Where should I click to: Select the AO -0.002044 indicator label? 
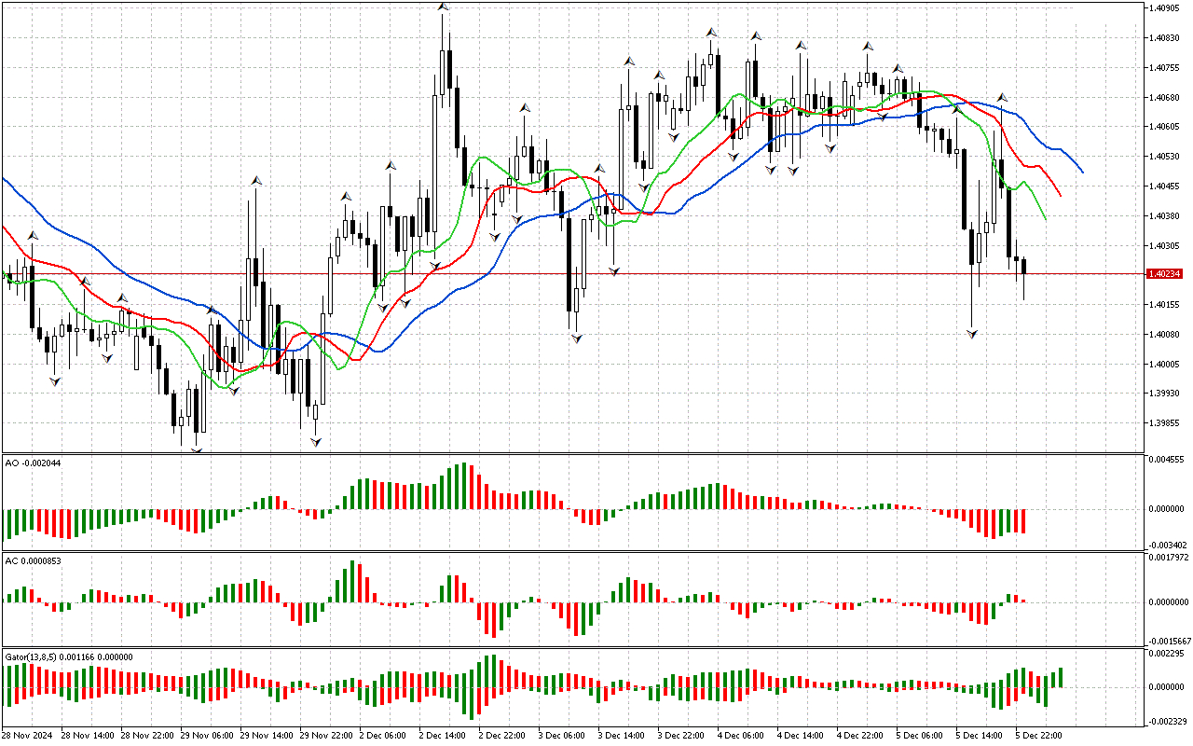tap(34, 463)
